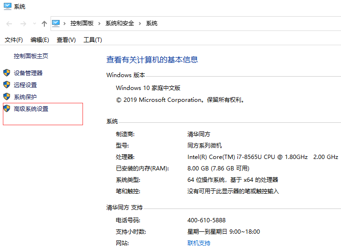Click manufacturer value 清华同方

click(199, 134)
